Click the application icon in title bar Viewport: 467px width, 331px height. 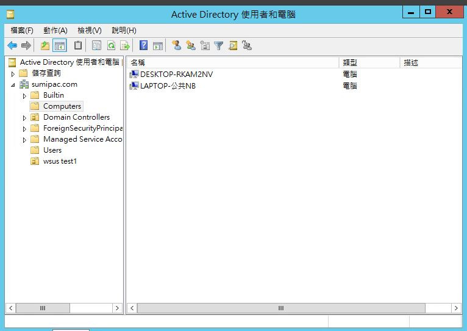(11, 14)
